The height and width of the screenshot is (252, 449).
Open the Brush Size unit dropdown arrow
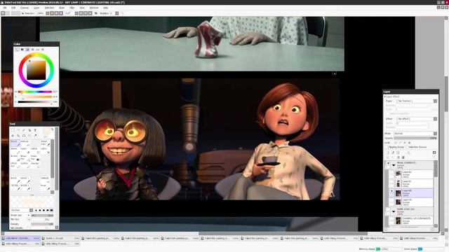click(28, 215)
